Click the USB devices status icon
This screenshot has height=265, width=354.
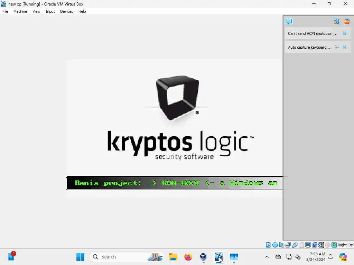(x=295, y=245)
